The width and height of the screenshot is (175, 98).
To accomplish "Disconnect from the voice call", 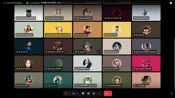I will tap(106, 93).
